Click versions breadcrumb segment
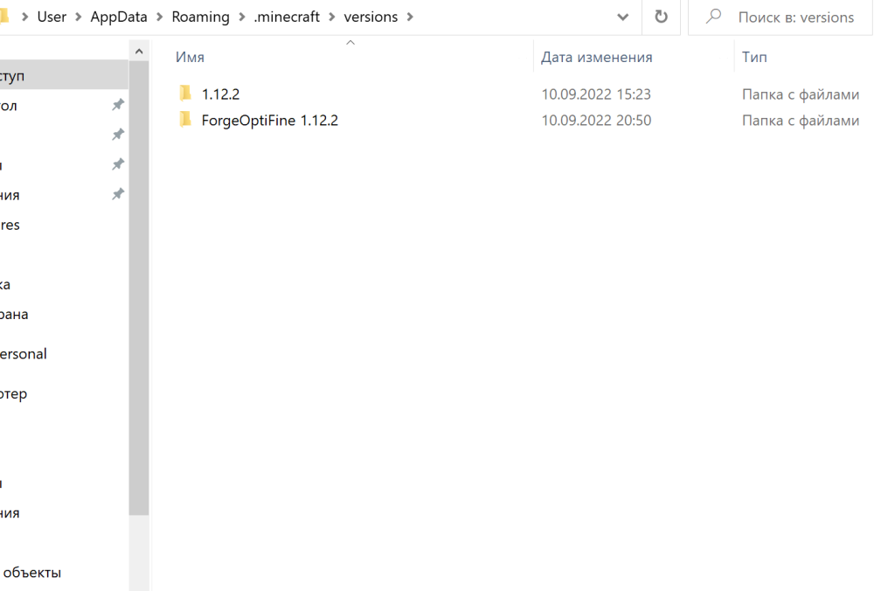Screen dimensions: 874x591 [x=371, y=17]
